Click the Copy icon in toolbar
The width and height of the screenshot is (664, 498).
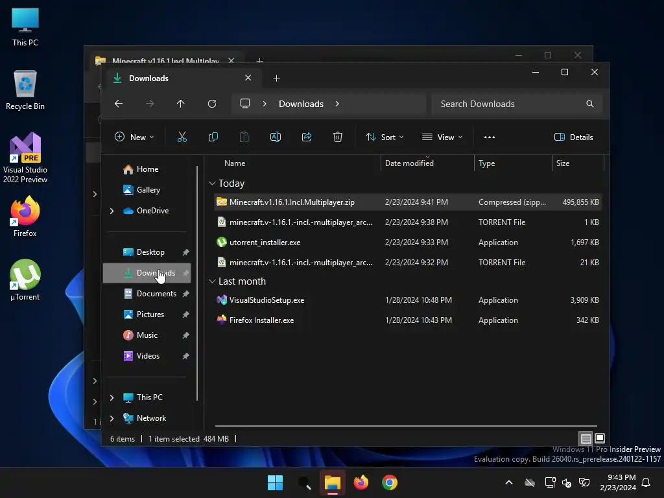click(x=213, y=137)
